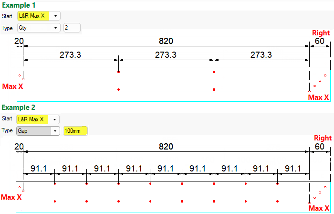The height and width of the screenshot is (214, 334).
Task: Click the middle 273.3 dimension text
Action: [166, 55]
